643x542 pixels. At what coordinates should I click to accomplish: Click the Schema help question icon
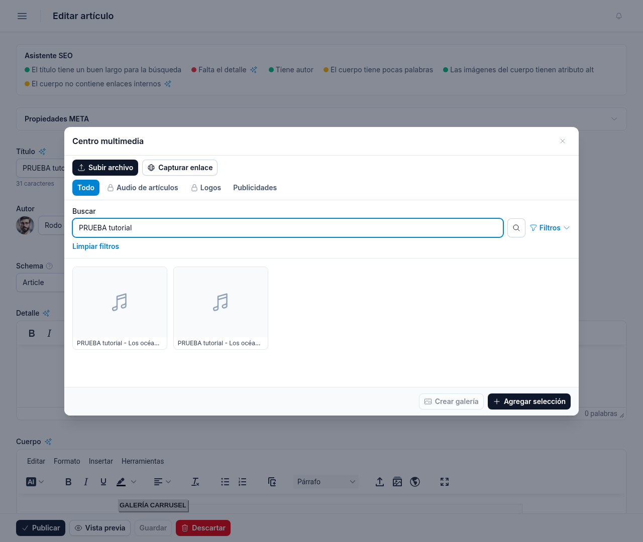point(49,266)
